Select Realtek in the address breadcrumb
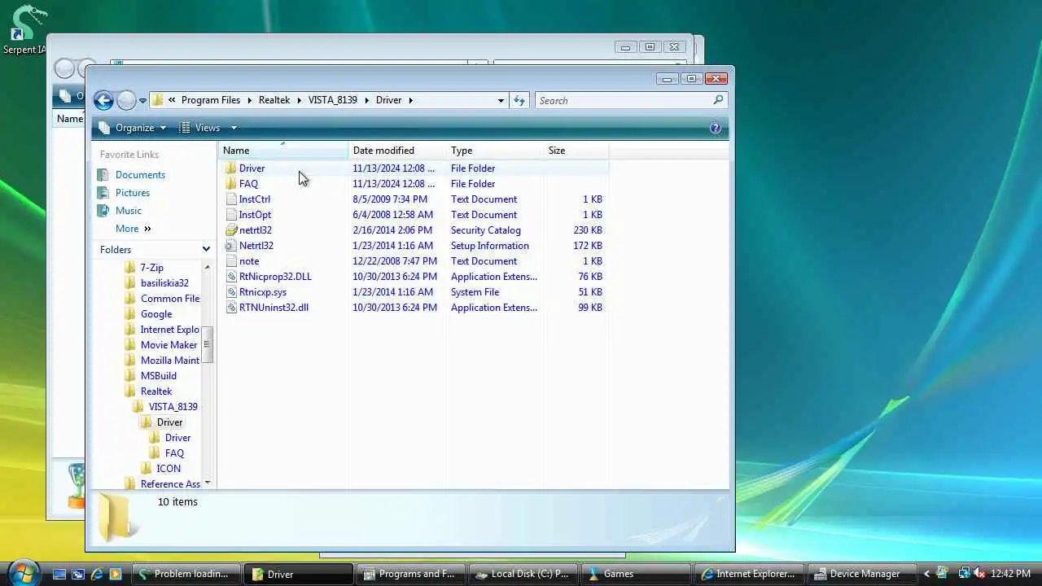Screen dimensions: 1042x586 [x=274, y=100]
